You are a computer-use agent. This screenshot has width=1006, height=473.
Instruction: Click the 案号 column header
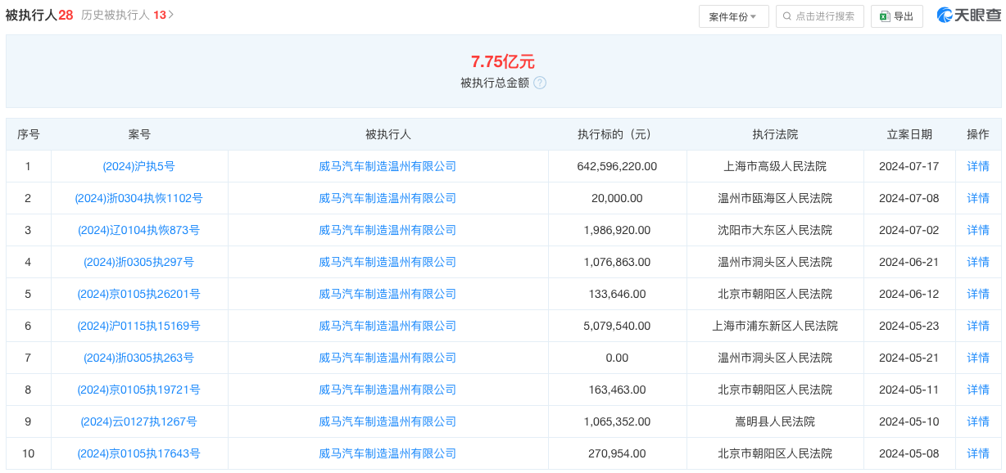(139, 134)
